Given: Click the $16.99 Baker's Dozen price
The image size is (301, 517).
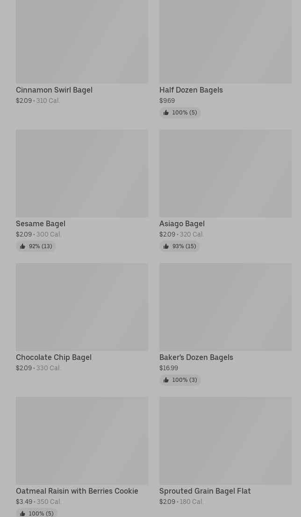Looking at the screenshot, I should pos(168,368).
